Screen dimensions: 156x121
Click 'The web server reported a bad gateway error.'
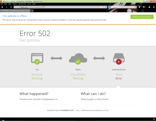click(38, 99)
